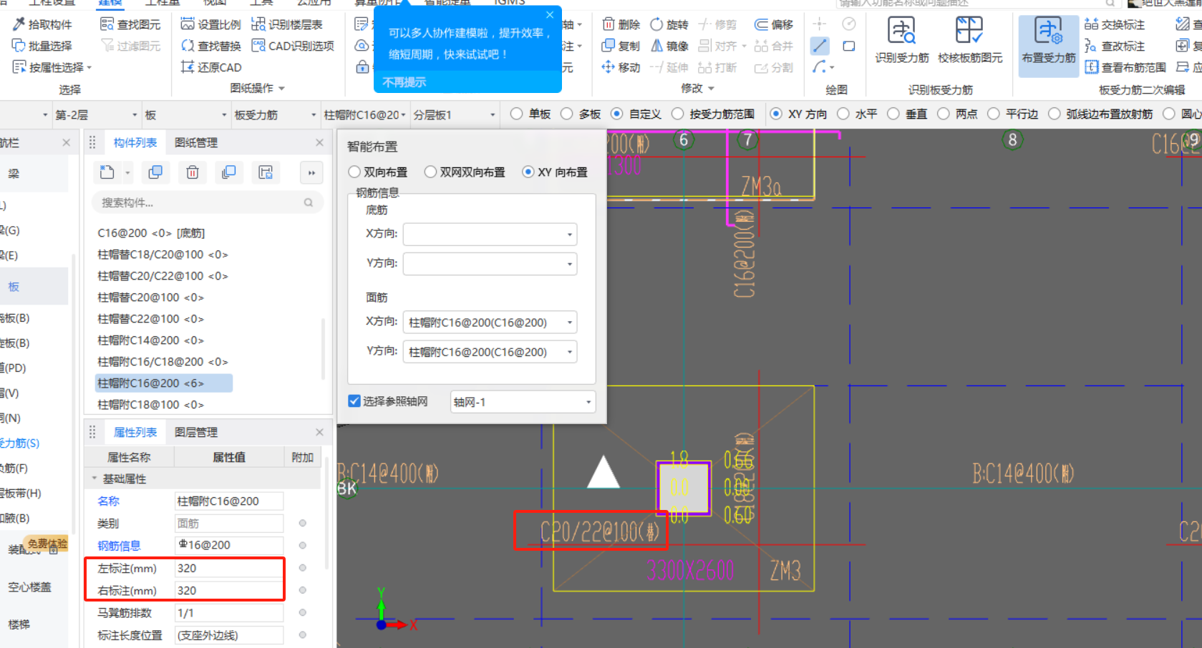Open the 轴网-1 reference grid dropdown
The width and height of the screenshot is (1202, 648).
[523, 401]
